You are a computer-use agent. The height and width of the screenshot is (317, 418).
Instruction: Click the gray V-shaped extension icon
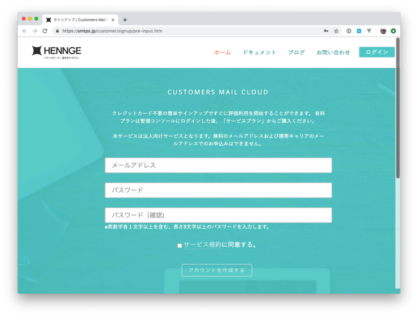[369, 31]
